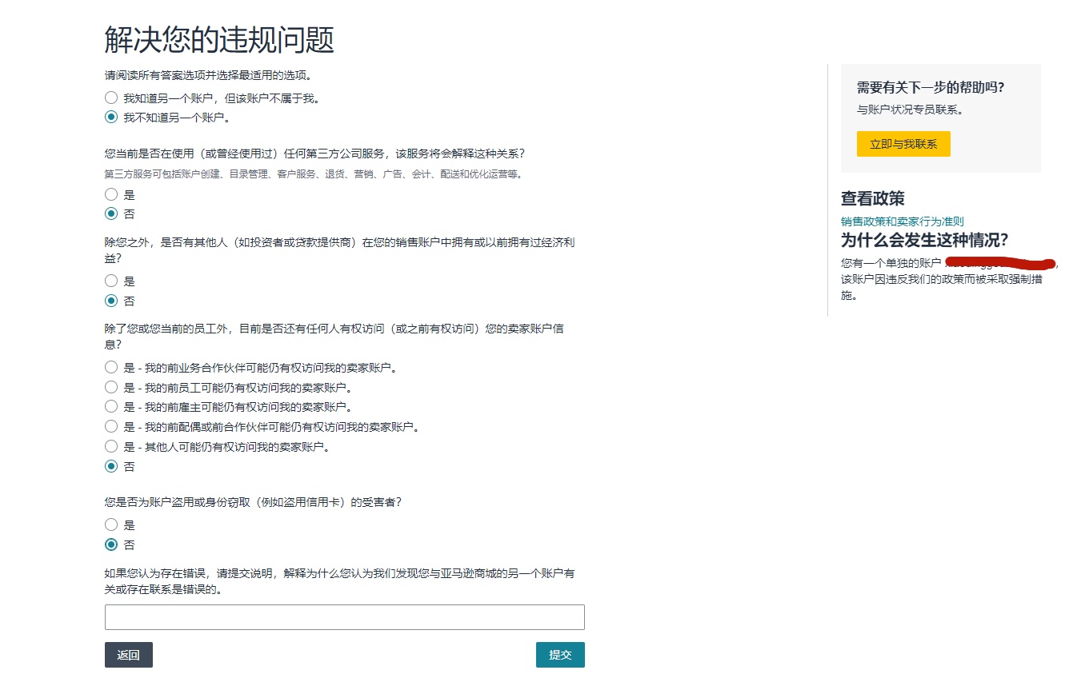Select '否' for the seller account access question
The height and width of the screenshot is (678, 1089).
click(111, 466)
